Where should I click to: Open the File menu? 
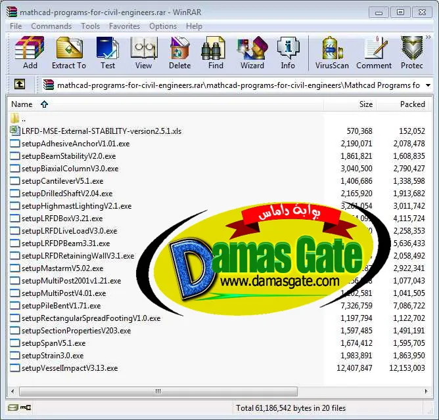click(x=16, y=26)
